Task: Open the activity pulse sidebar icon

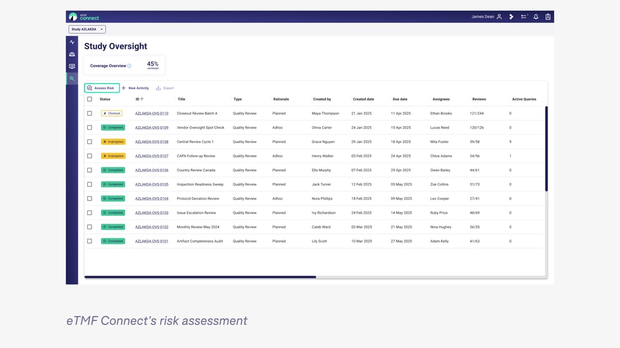Action: pyautogui.click(x=72, y=42)
